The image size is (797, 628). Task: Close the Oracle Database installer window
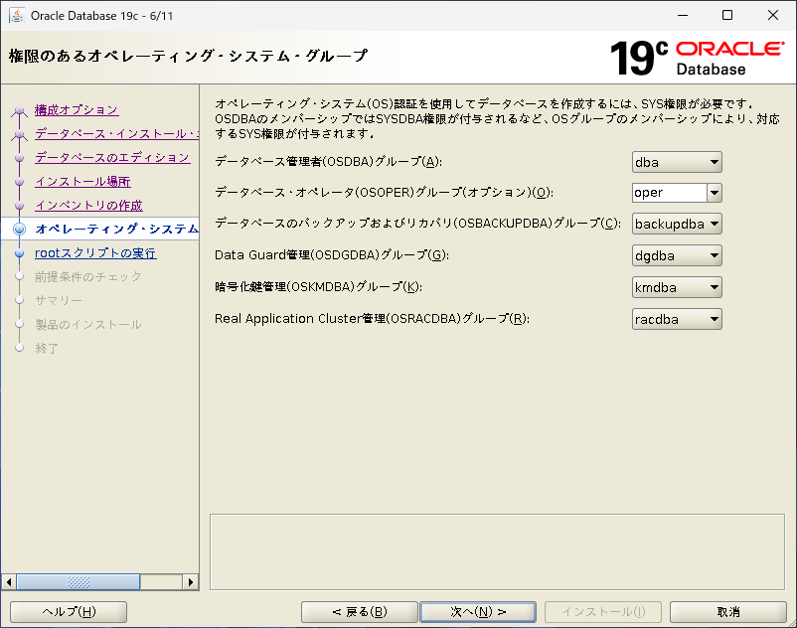[772, 15]
